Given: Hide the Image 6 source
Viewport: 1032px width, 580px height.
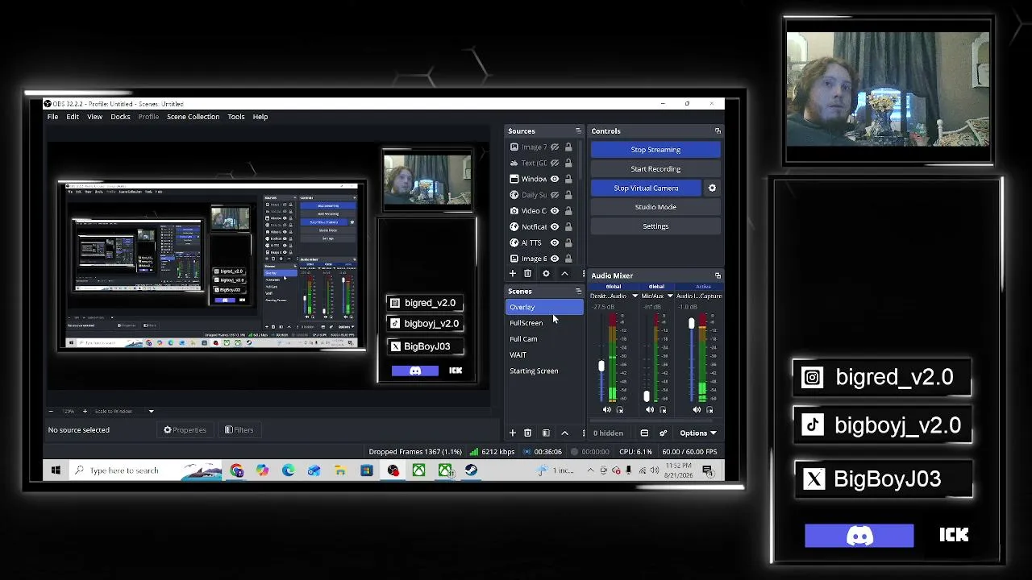Looking at the screenshot, I should coord(555,259).
